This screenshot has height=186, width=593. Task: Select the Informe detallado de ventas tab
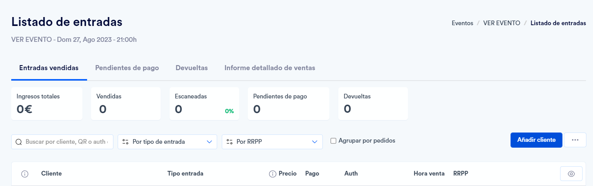[x=270, y=68]
